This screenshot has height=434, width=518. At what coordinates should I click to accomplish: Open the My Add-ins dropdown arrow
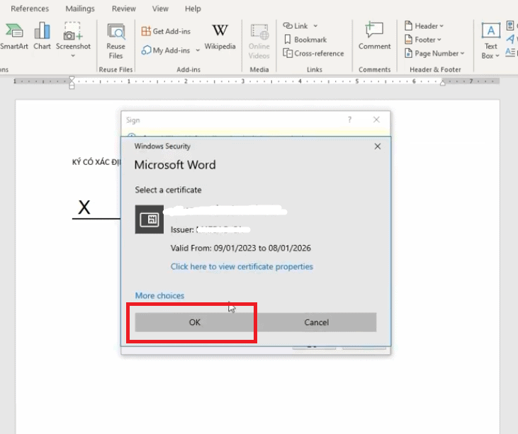point(198,50)
